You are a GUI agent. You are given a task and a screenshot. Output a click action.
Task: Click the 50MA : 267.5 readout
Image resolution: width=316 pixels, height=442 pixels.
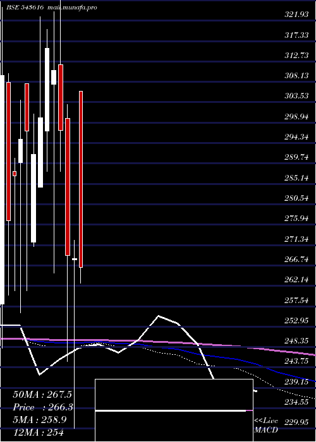tap(42, 395)
